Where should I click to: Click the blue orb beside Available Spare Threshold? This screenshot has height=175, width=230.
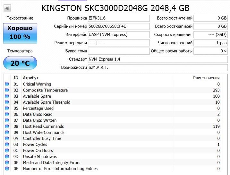click(7, 102)
